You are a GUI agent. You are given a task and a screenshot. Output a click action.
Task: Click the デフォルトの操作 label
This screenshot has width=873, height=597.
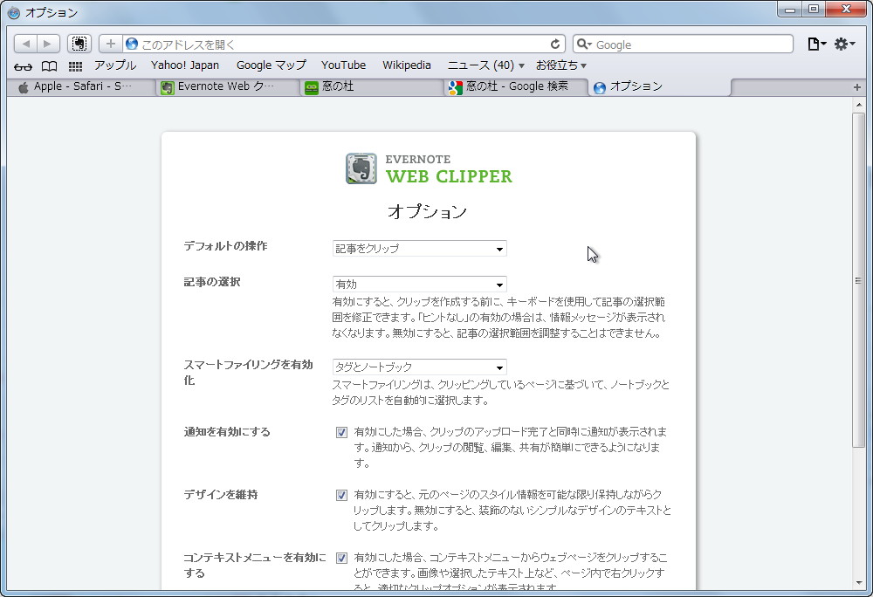(x=225, y=246)
